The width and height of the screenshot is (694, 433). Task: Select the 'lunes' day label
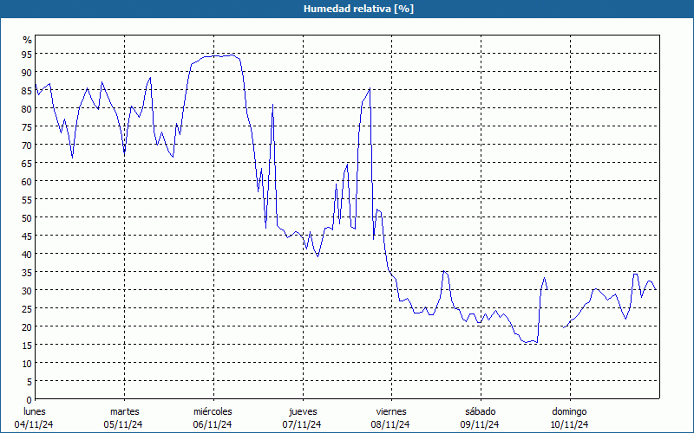pos(35,411)
